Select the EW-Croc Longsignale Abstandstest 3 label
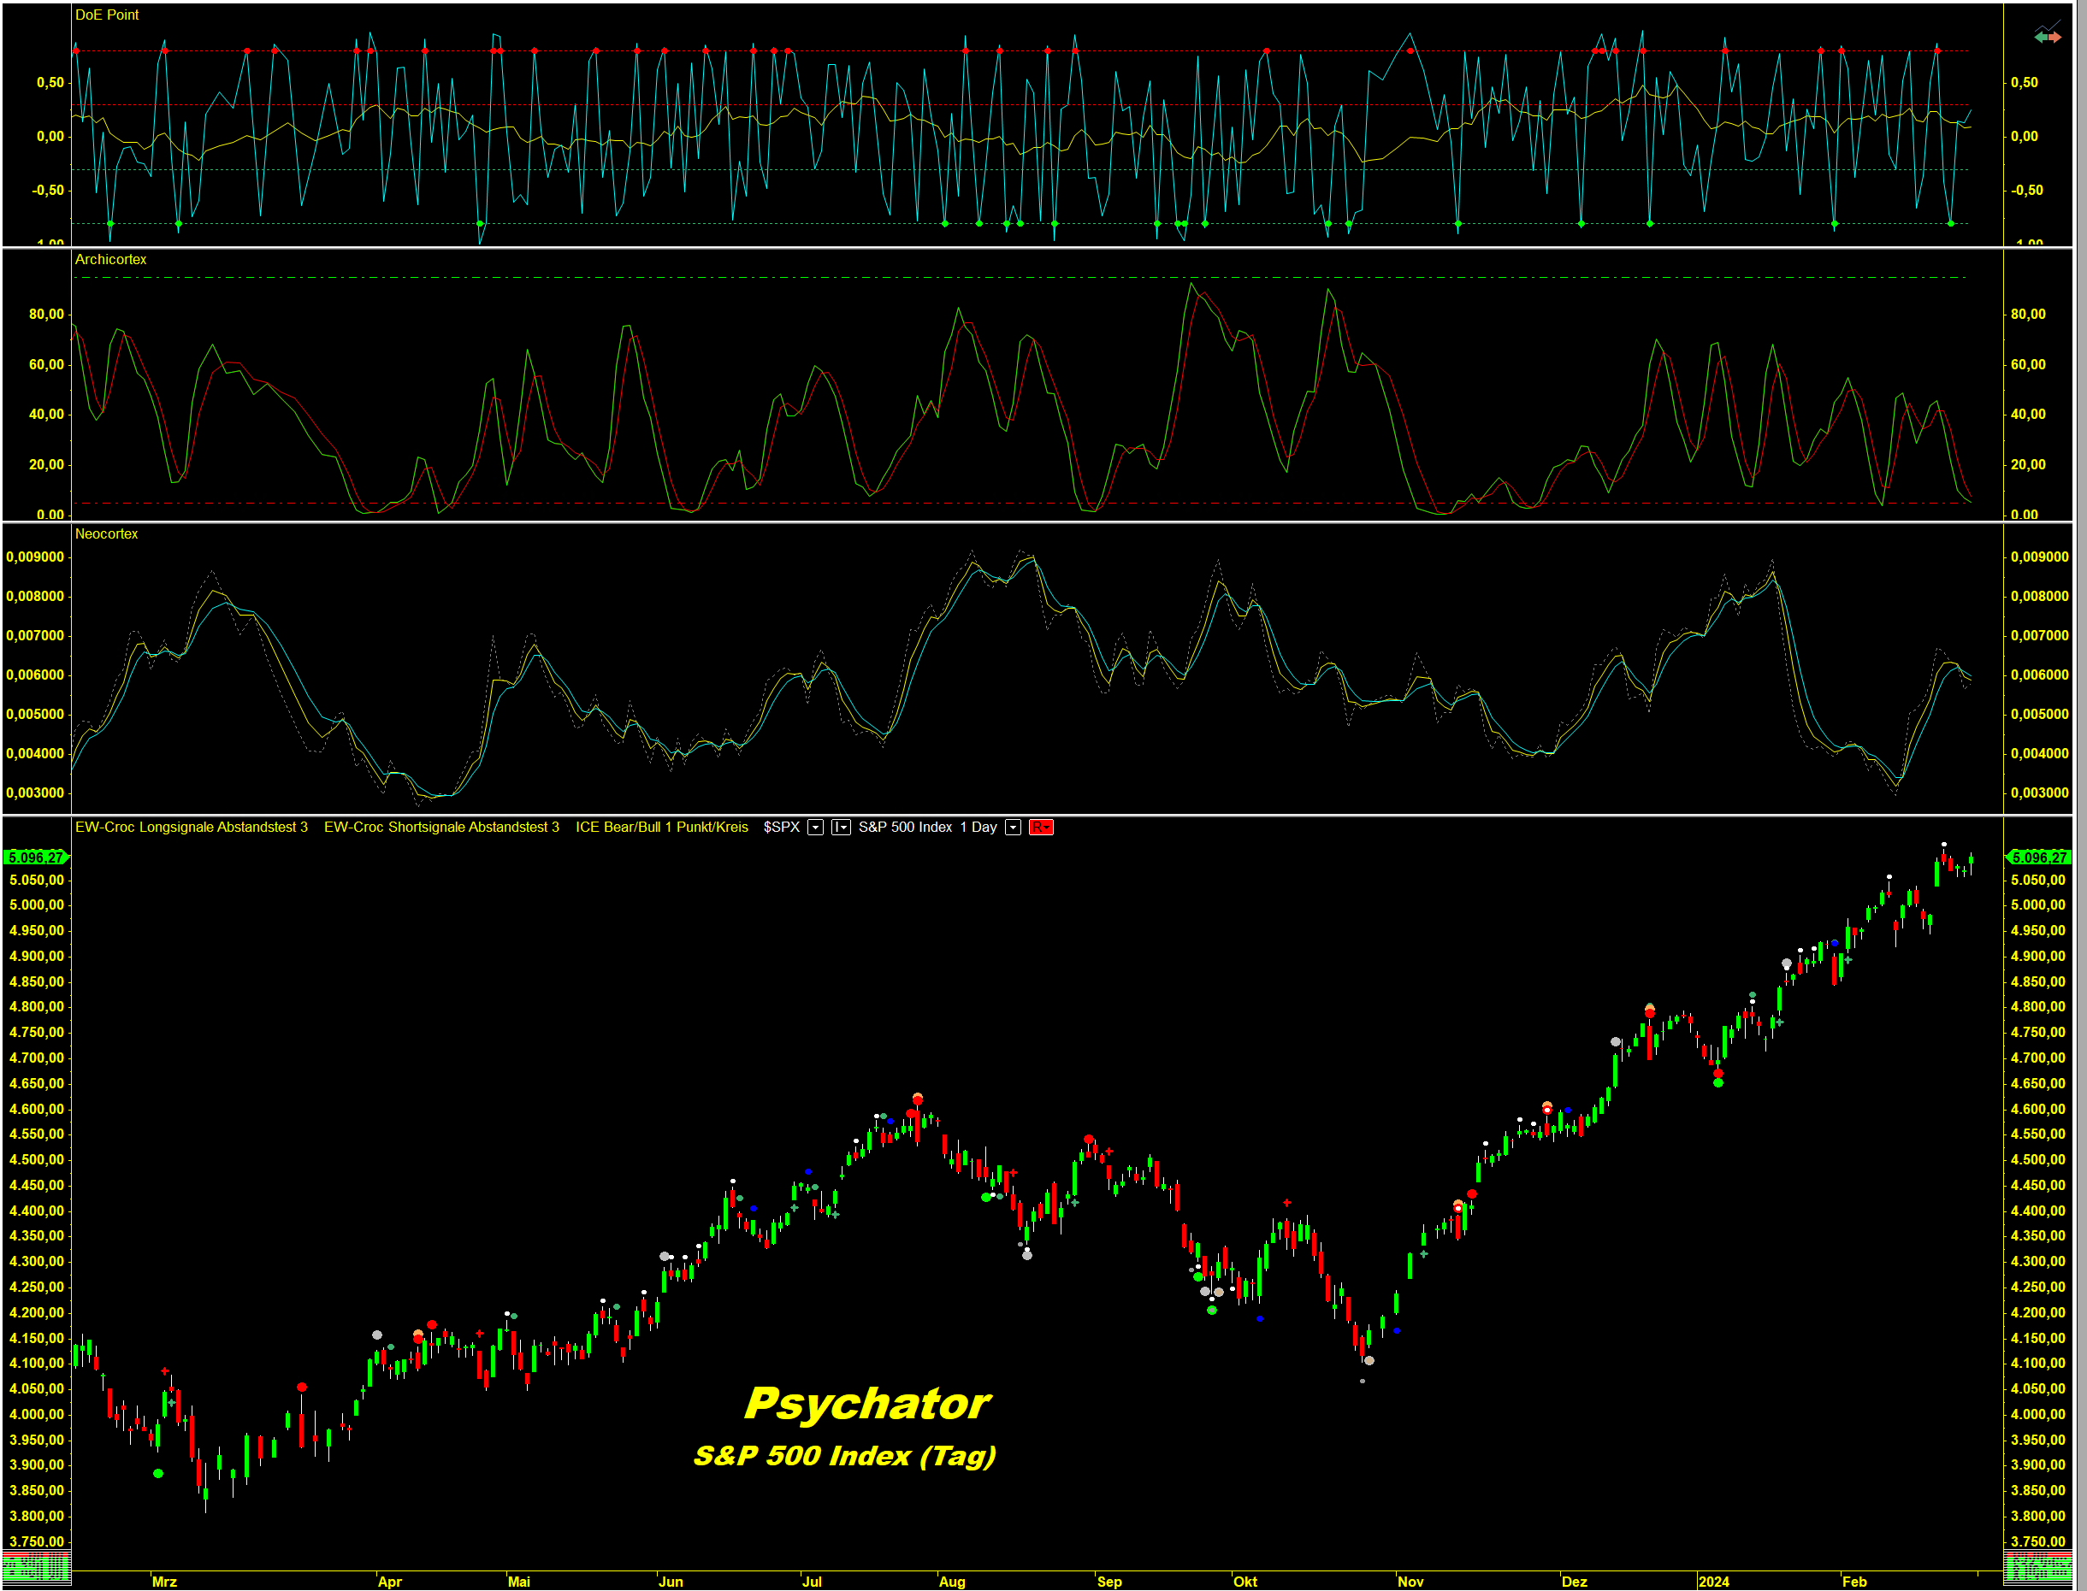Screen dimensions: 2087x1591 [x=192, y=828]
